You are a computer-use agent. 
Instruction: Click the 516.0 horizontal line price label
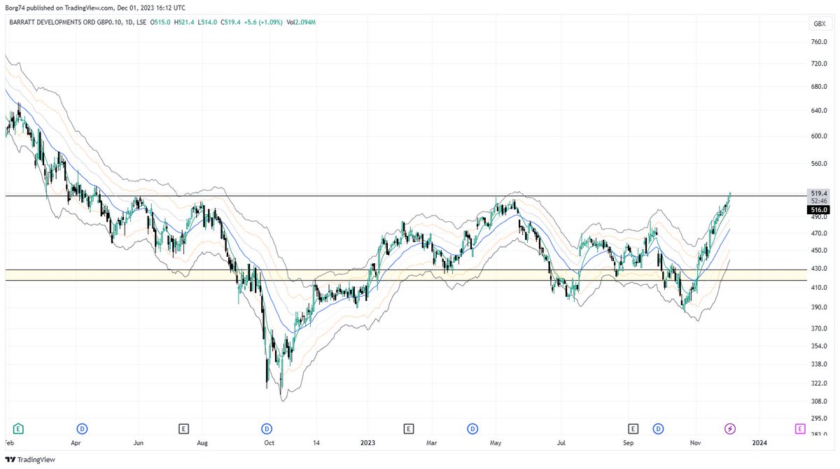click(x=819, y=209)
